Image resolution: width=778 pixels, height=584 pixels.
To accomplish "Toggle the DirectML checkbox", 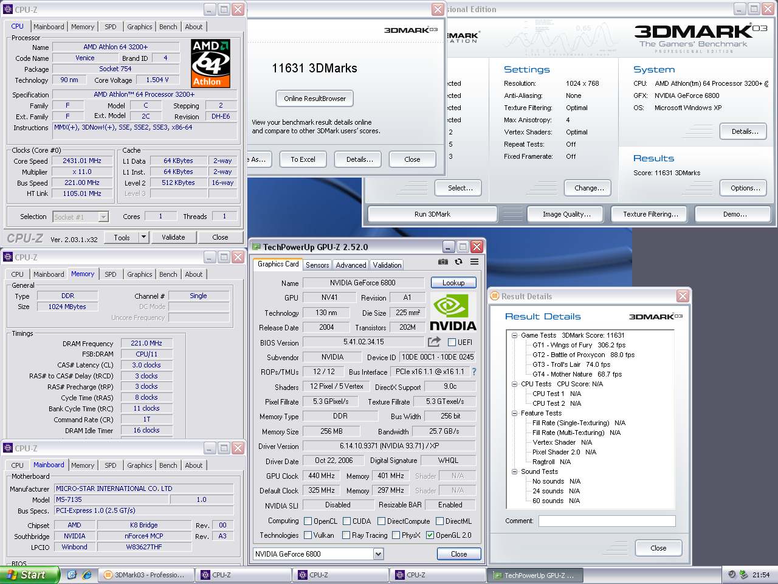I will [439, 521].
